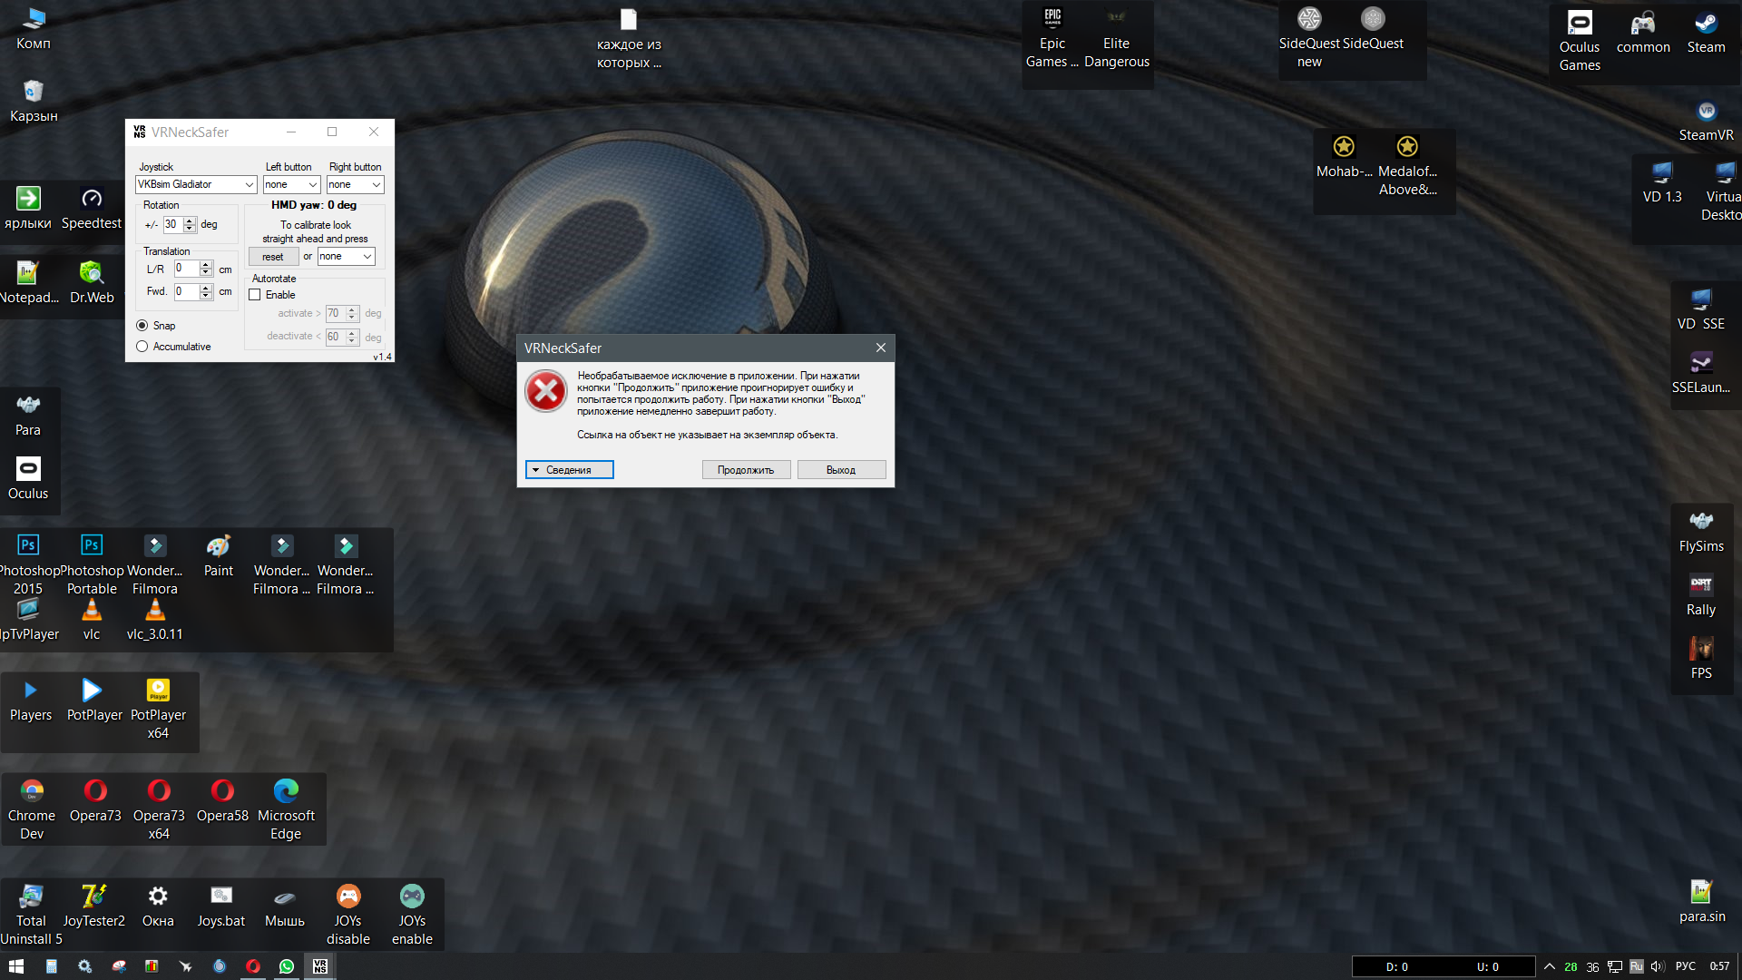The width and height of the screenshot is (1742, 980).
Task: Expand the Joystick VKBsim Gladiator dropdown
Action: coord(196,184)
